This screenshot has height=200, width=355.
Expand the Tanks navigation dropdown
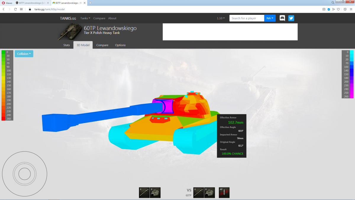click(85, 18)
